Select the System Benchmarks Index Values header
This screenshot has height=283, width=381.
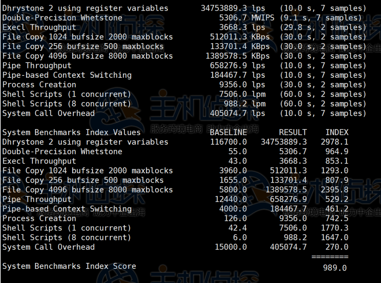[71, 132]
